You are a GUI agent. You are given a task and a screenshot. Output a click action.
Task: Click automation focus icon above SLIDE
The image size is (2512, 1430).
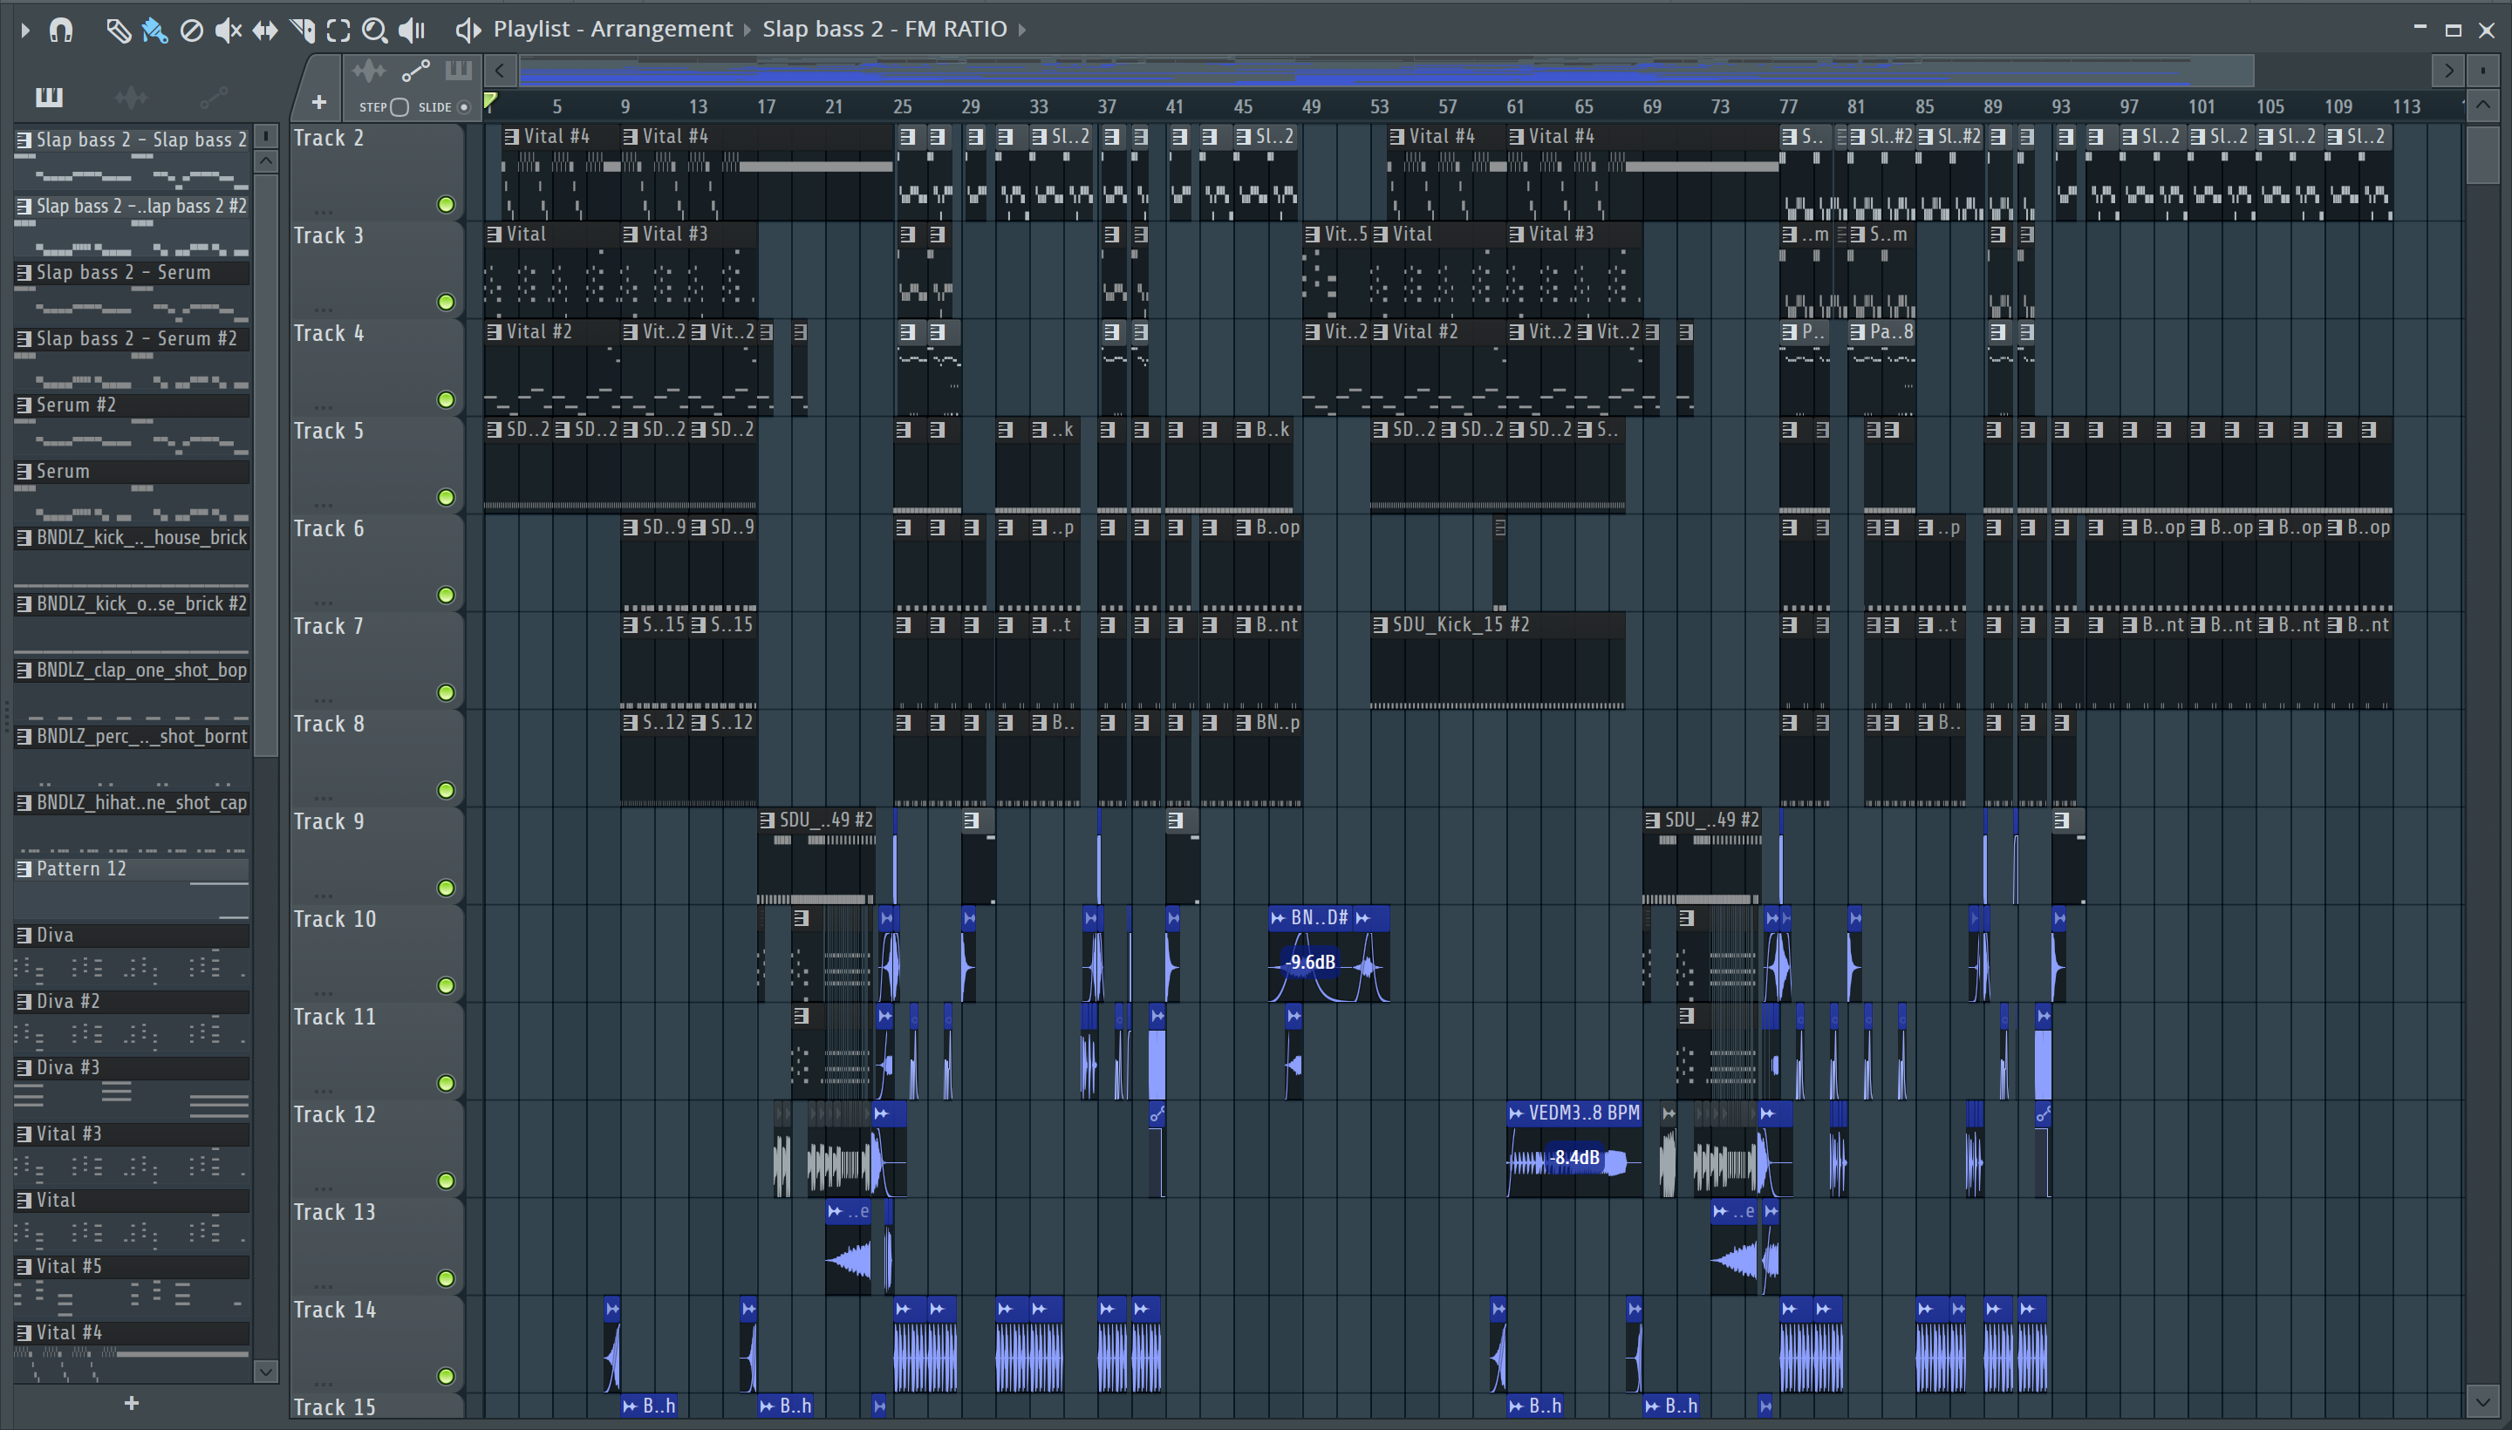415,71
